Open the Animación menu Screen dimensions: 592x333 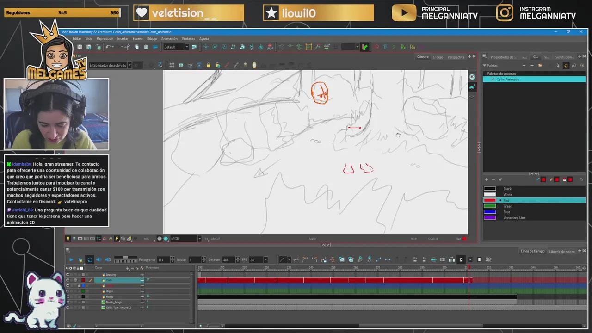169,39
